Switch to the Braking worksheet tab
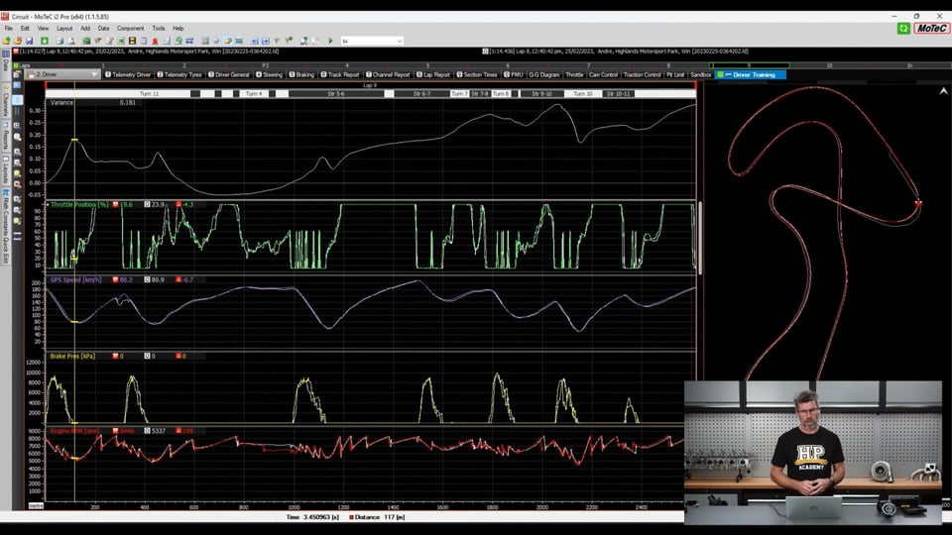This screenshot has width=952, height=535. [x=301, y=74]
